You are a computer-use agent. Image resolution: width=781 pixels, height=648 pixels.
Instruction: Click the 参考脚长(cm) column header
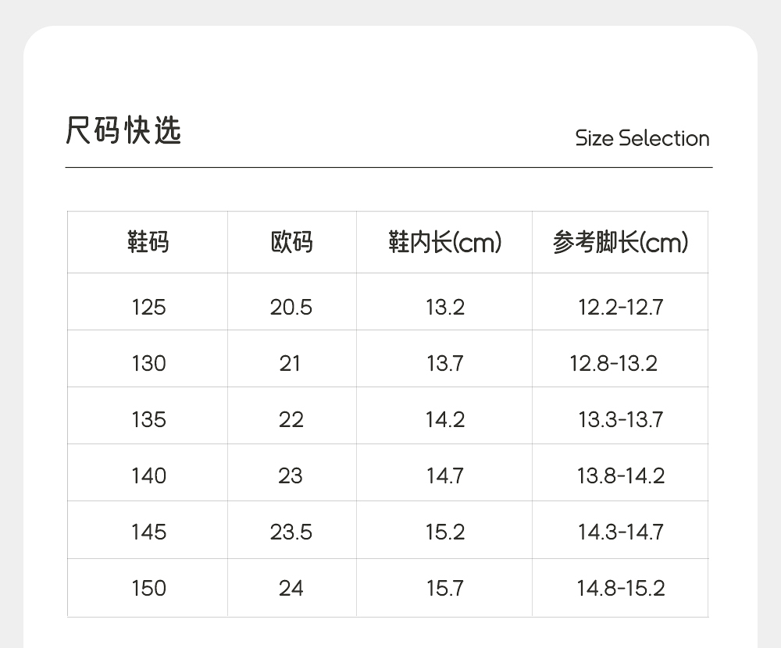click(x=620, y=243)
